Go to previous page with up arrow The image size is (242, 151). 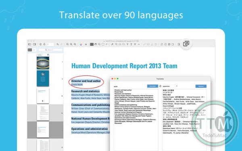(40, 44)
